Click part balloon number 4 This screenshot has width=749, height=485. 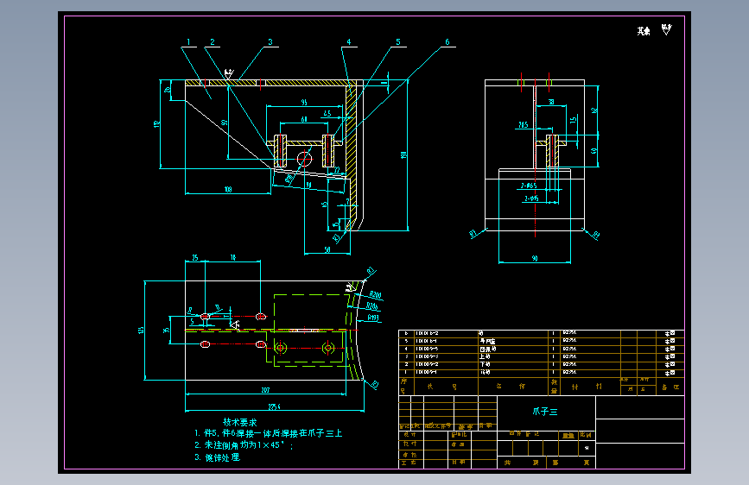pyautogui.click(x=349, y=42)
